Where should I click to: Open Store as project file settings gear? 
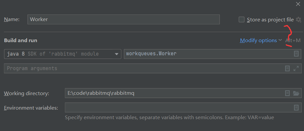click(x=298, y=19)
